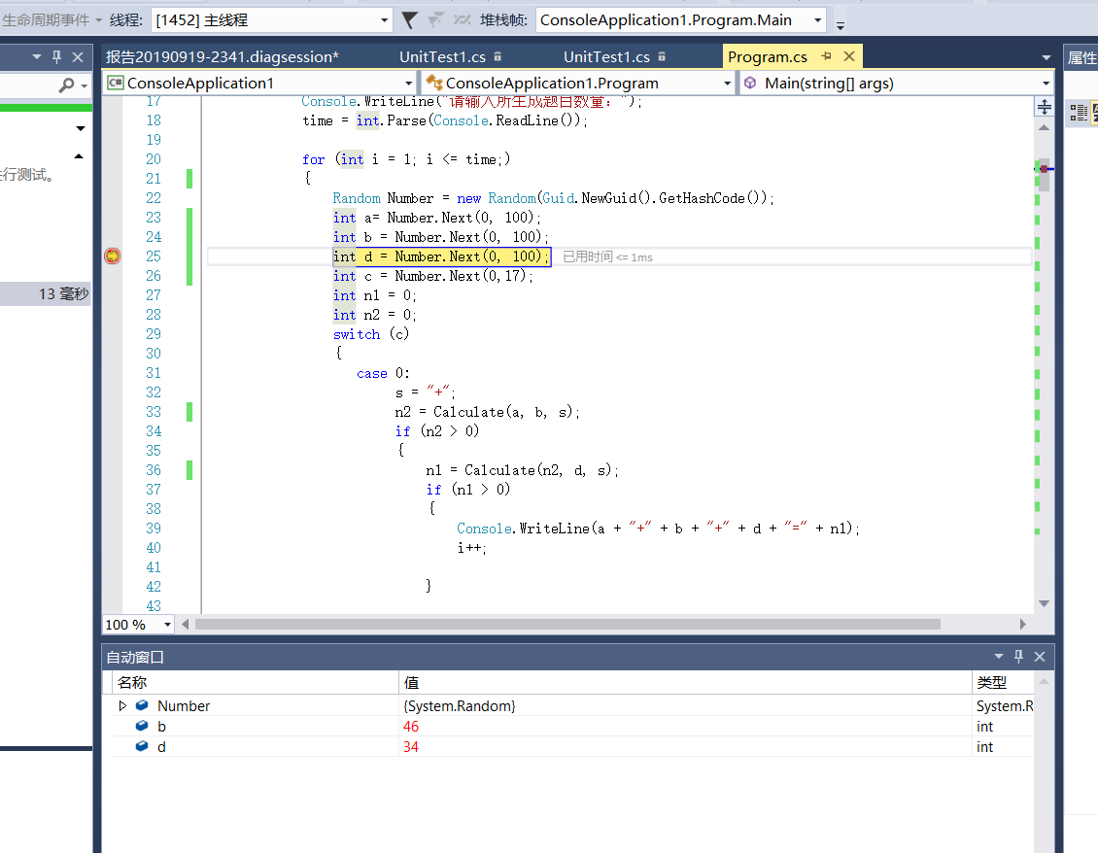Open the Autos window options dropdown arrow

[999, 656]
